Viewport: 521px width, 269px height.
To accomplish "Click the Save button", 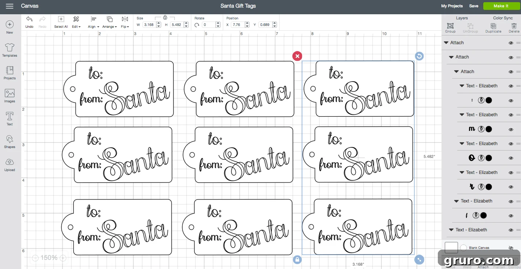I will point(474,6).
